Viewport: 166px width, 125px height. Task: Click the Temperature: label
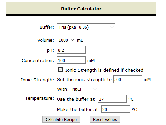point(40,98)
